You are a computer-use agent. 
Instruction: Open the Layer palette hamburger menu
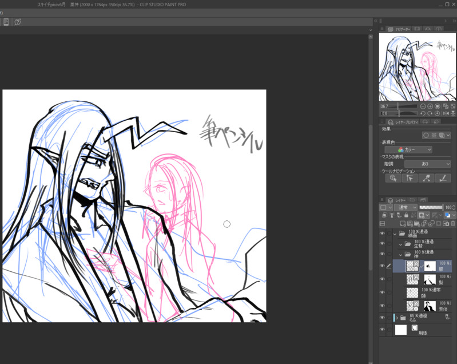[x=382, y=200]
